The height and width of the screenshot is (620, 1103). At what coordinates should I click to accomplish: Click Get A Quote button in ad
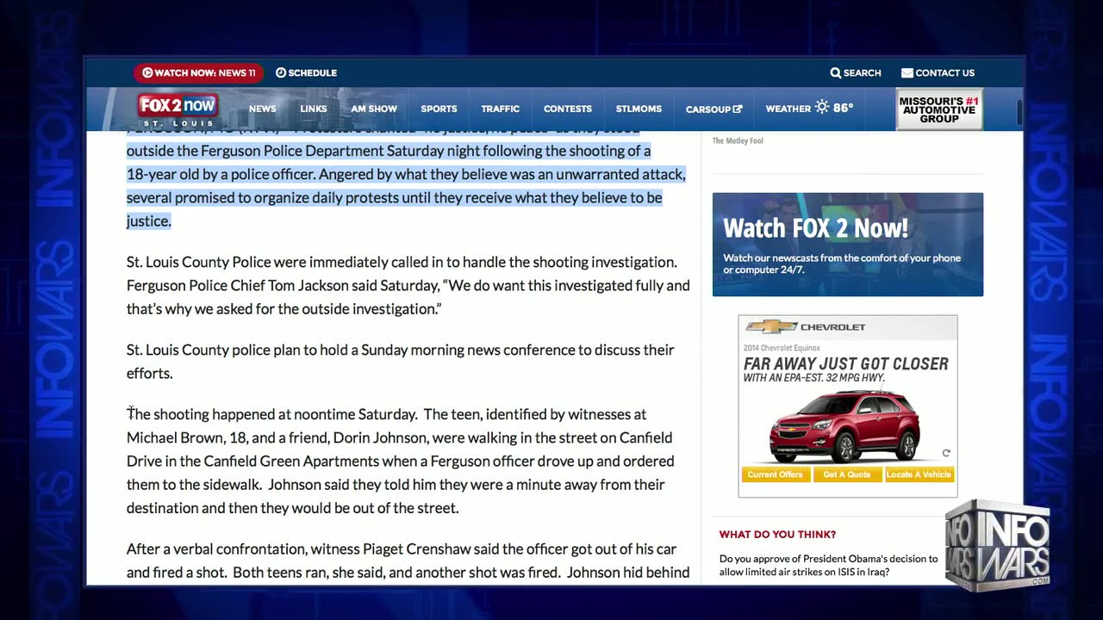point(847,474)
